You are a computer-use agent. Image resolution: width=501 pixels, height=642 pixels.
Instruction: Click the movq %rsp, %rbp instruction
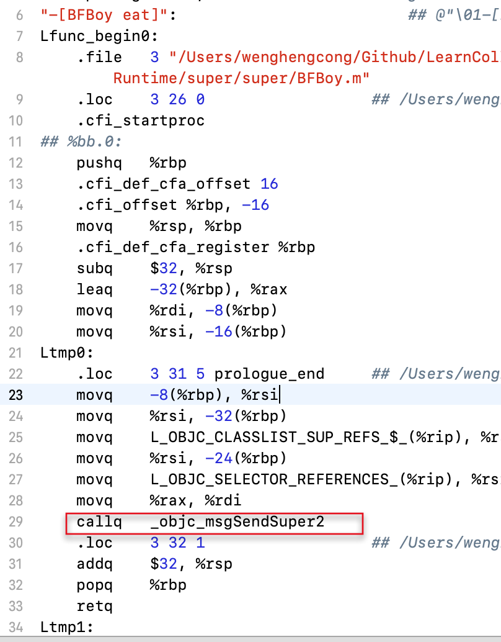pyautogui.click(x=159, y=227)
